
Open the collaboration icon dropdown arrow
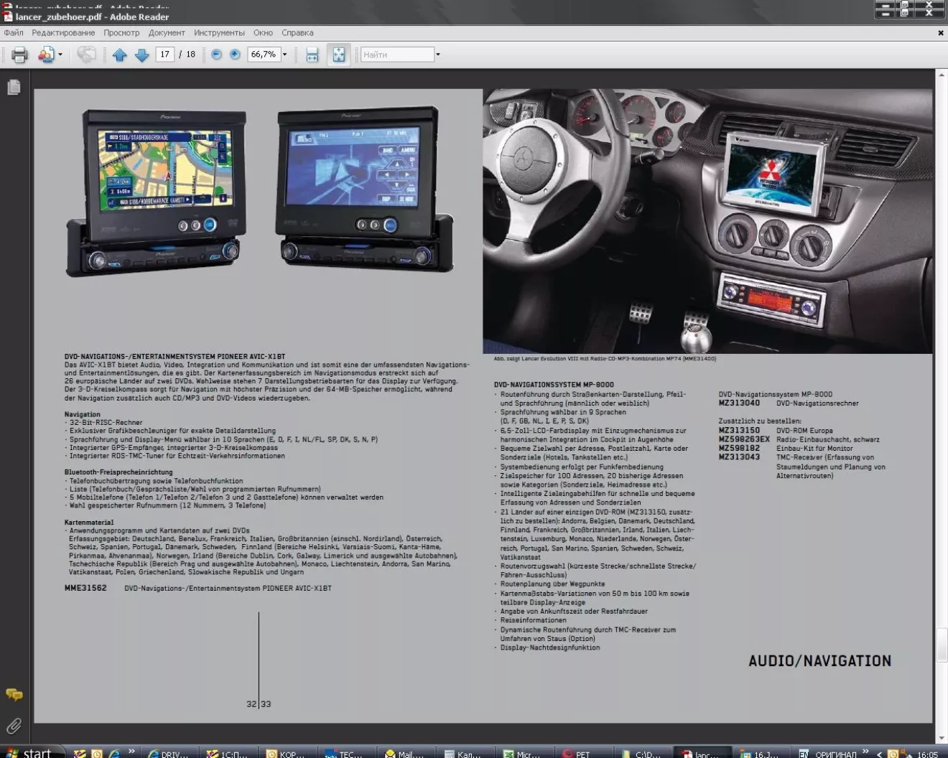click(60, 55)
